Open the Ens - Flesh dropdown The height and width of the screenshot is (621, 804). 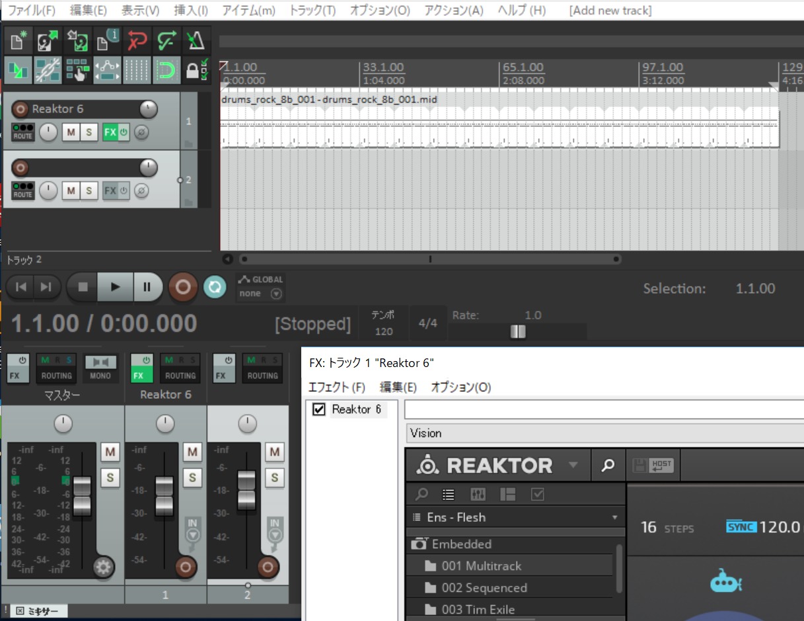(x=516, y=517)
